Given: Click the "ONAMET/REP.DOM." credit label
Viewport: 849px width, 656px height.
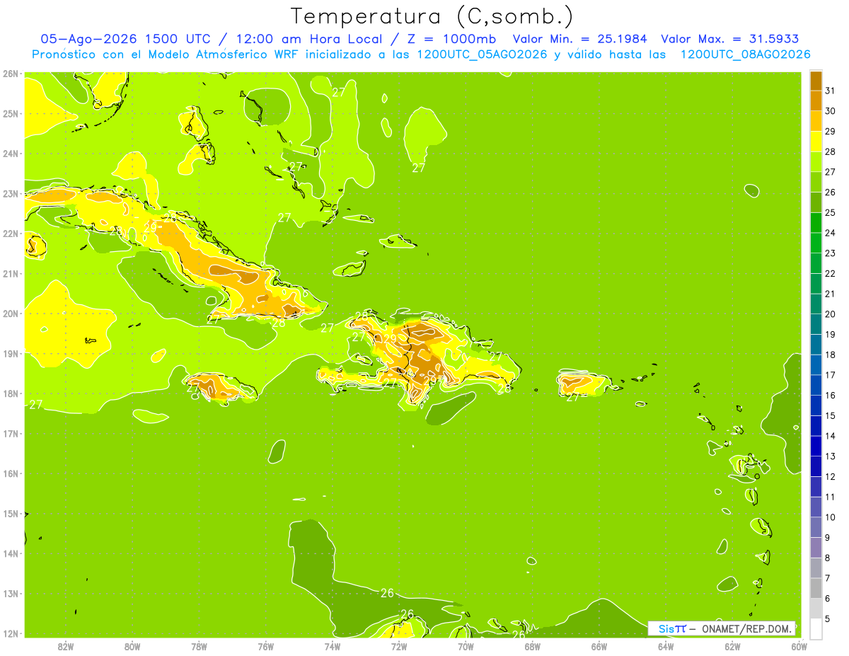Looking at the screenshot, I should coord(746,628).
